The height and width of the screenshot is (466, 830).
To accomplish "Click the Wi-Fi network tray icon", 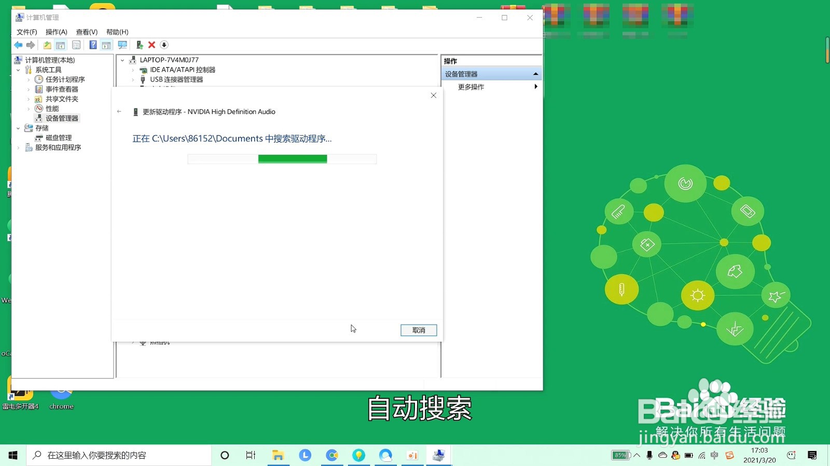I will 702,455.
